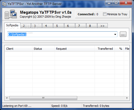Image resolution: width=134 pixels, height=110 pixels.
Task: Sort by the Transferred column header
Action: [x=105, y=49]
